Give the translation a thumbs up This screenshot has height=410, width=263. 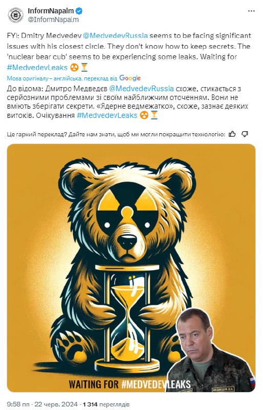point(232,134)
